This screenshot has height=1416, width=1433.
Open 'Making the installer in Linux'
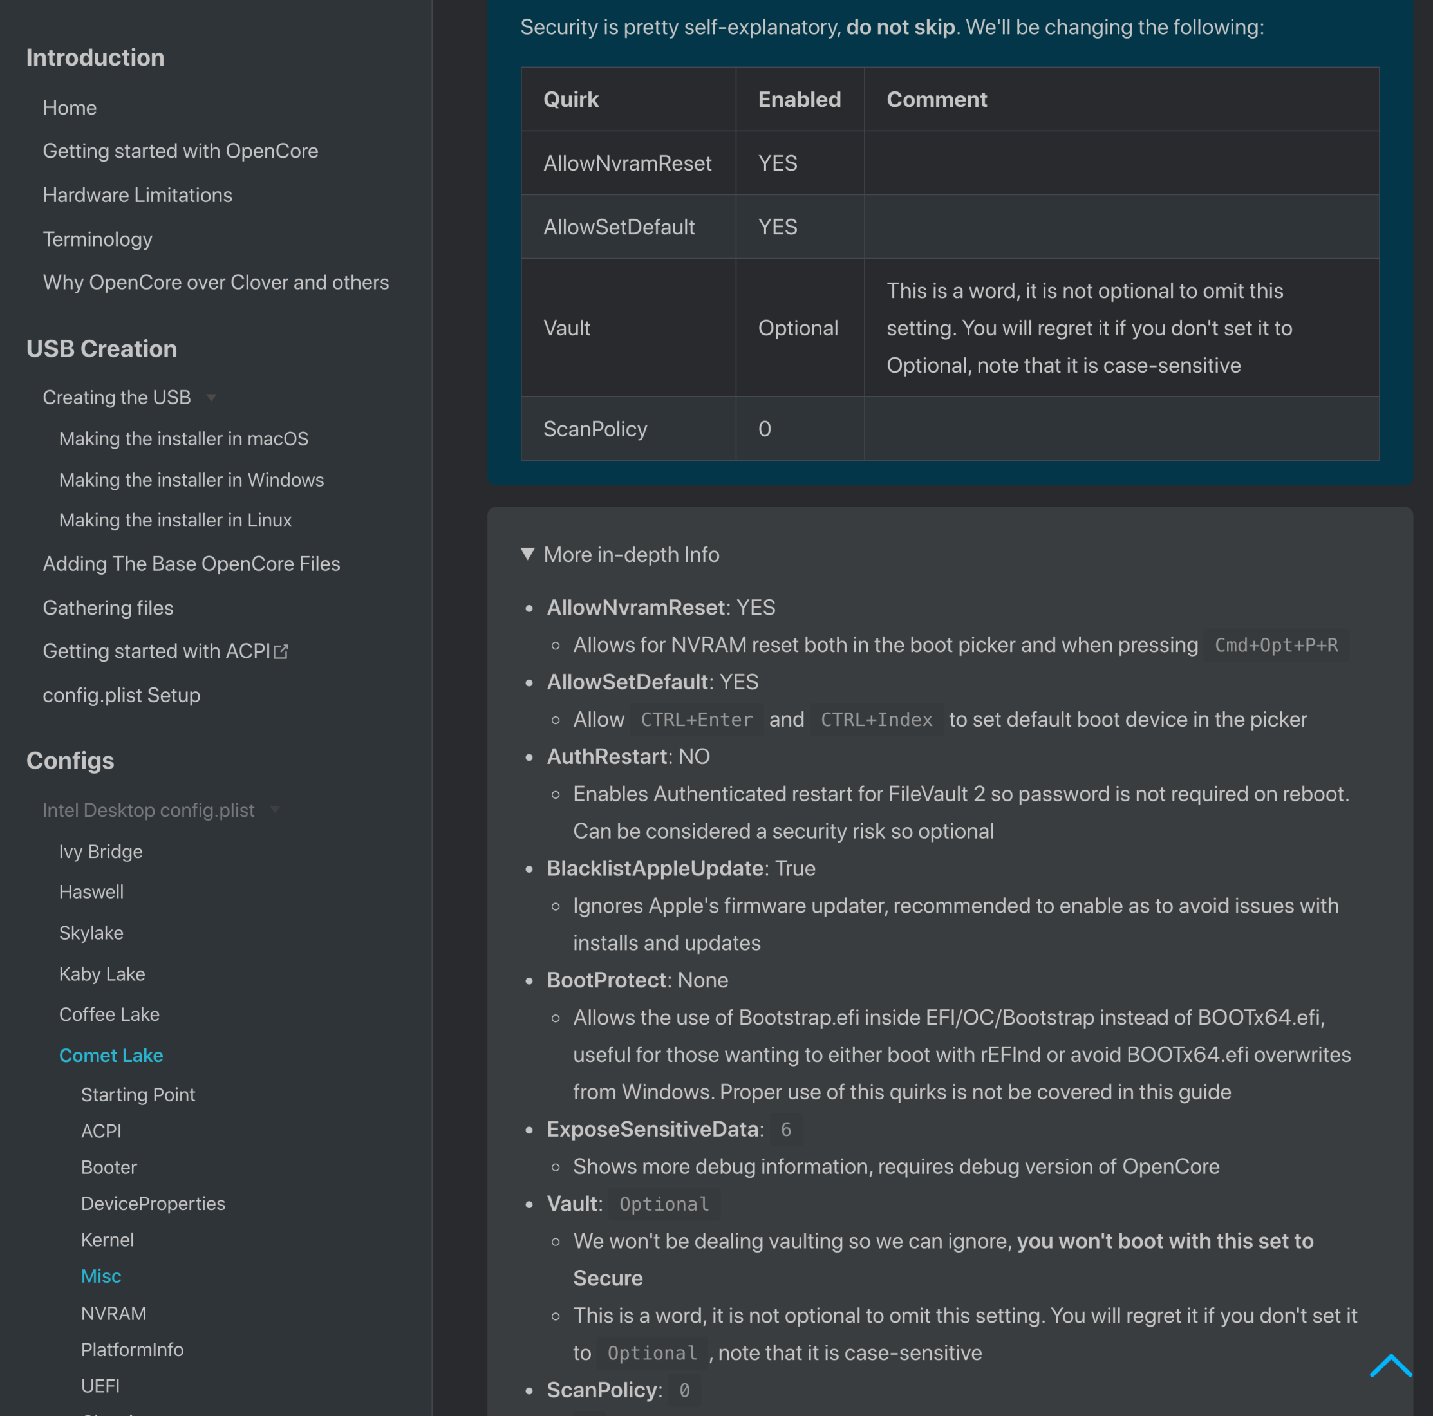click(175, 520)
